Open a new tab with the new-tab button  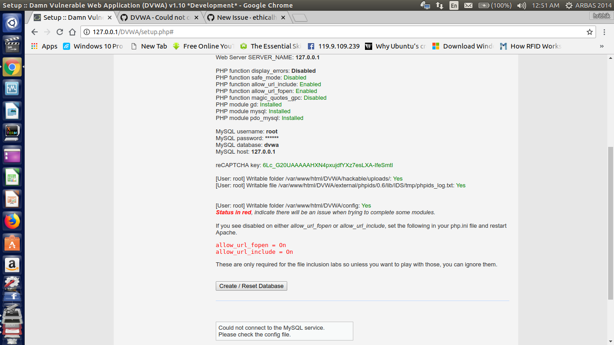click(x=299, y=18)
